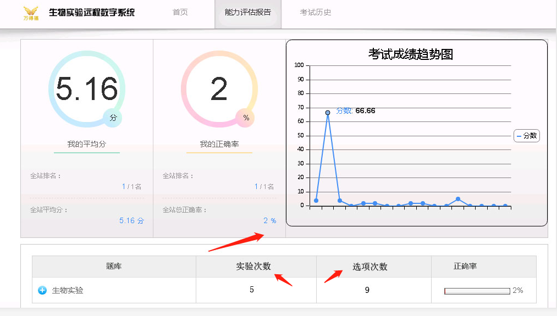Click the 实验次数 column header
The image size is (557, 316).
253,266
